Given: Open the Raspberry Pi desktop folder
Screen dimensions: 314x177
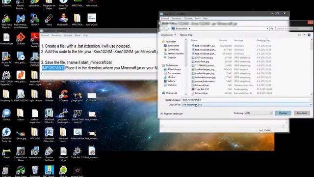Looking at the screenshot, I should pos(6,95).
